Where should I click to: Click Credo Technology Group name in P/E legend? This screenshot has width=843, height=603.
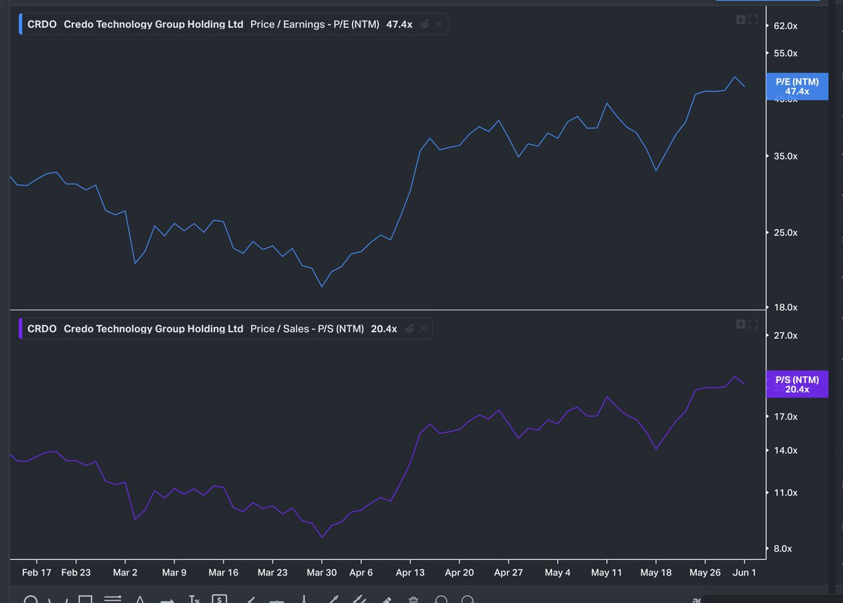tap(153, 24)
